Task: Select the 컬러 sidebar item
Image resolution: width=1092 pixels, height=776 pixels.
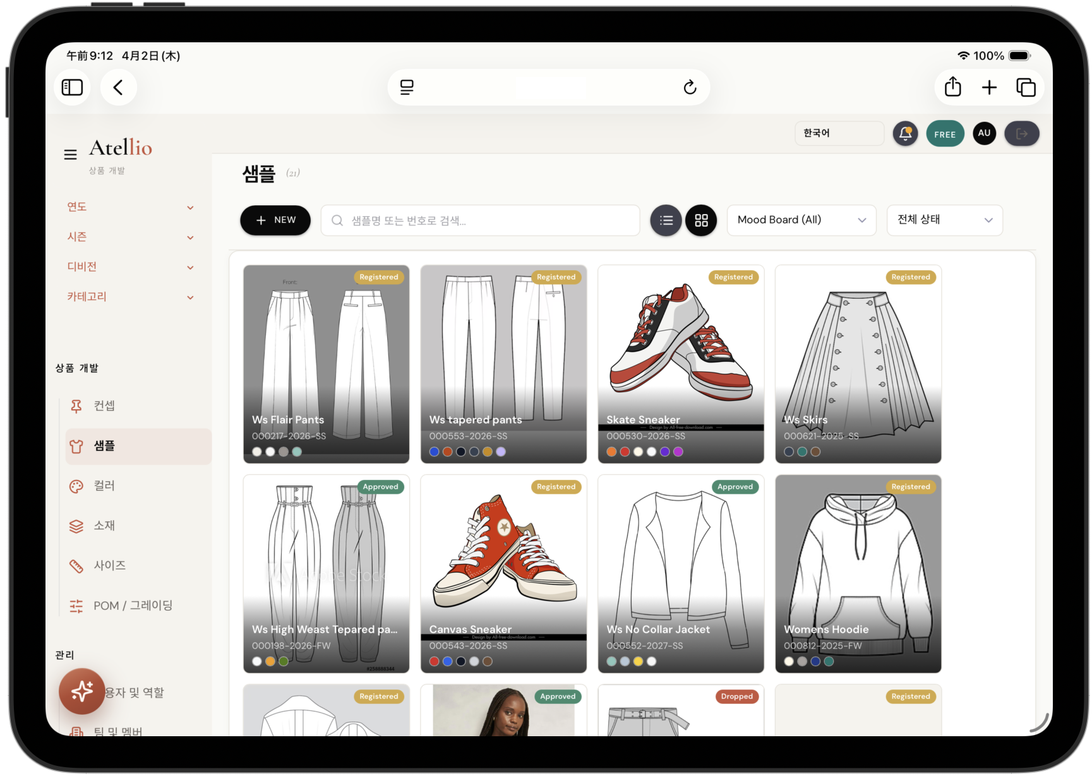Action: point(104,486)
